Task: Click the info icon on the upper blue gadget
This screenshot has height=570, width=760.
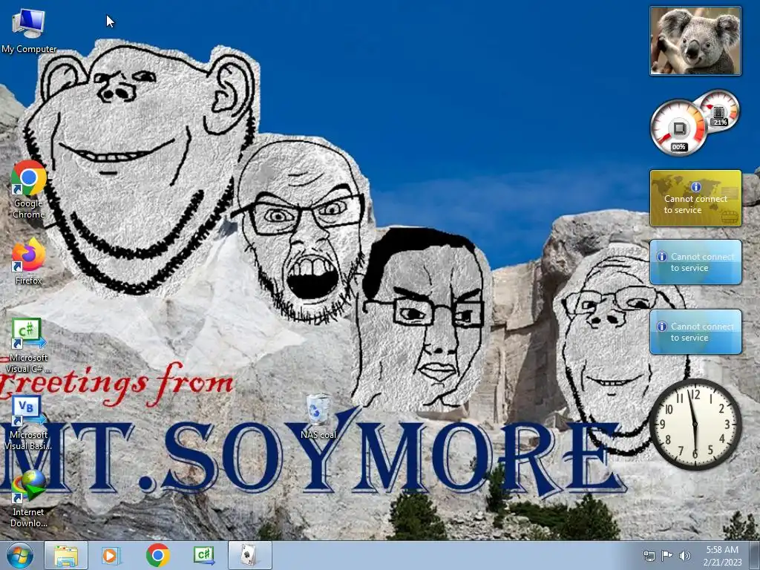Action: [661, 256]
